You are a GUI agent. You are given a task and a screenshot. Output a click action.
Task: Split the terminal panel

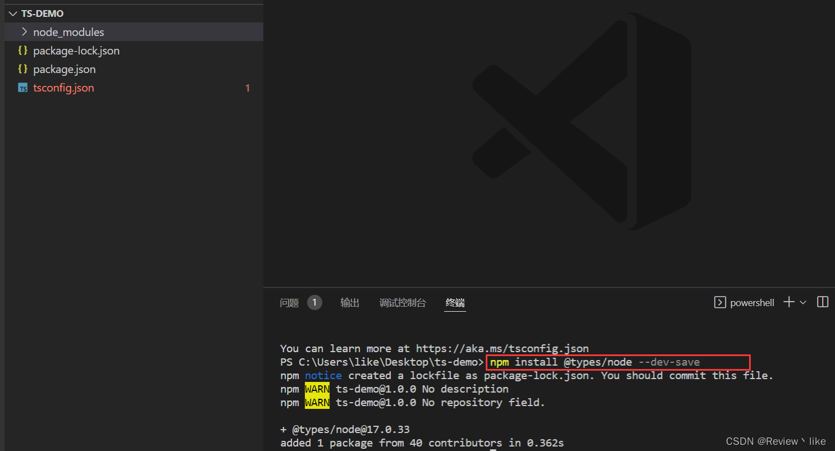823,302
